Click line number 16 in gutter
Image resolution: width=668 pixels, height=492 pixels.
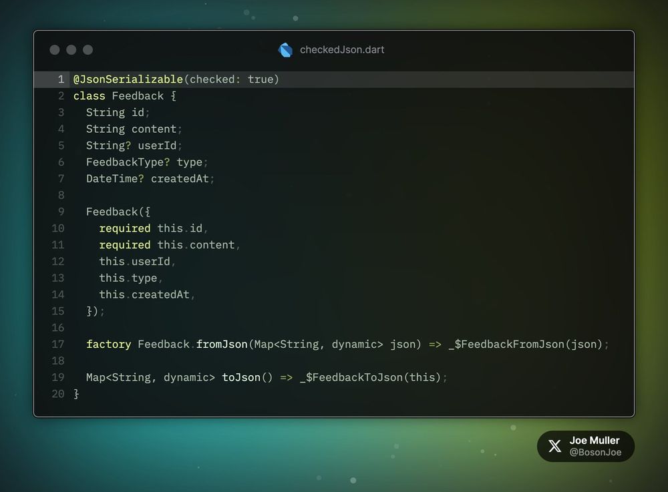pyautogui.click(x=58, y=328)
